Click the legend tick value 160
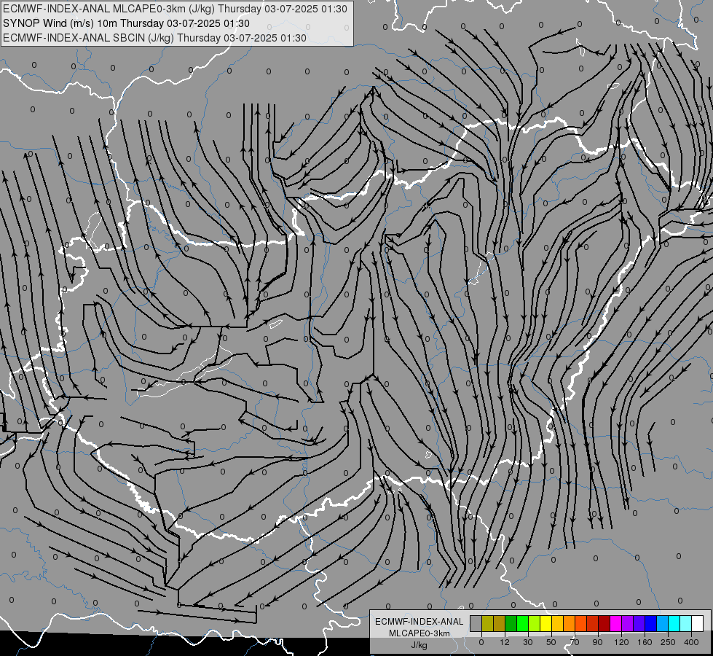This screenshot has width=713, height=656. coord(645,642)
